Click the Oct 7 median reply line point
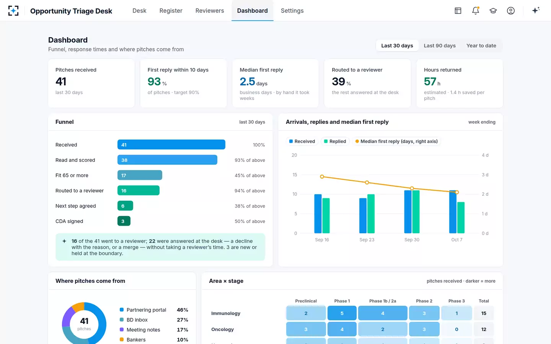Image resolution: width=551 pixels, height=344 pixels. (x=457, y=192)
